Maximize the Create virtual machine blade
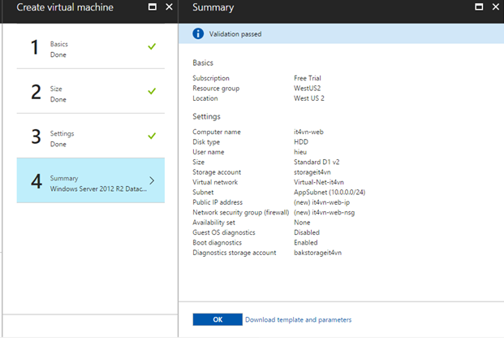Viewport: 504px width, 338px height. click(153, 7)
